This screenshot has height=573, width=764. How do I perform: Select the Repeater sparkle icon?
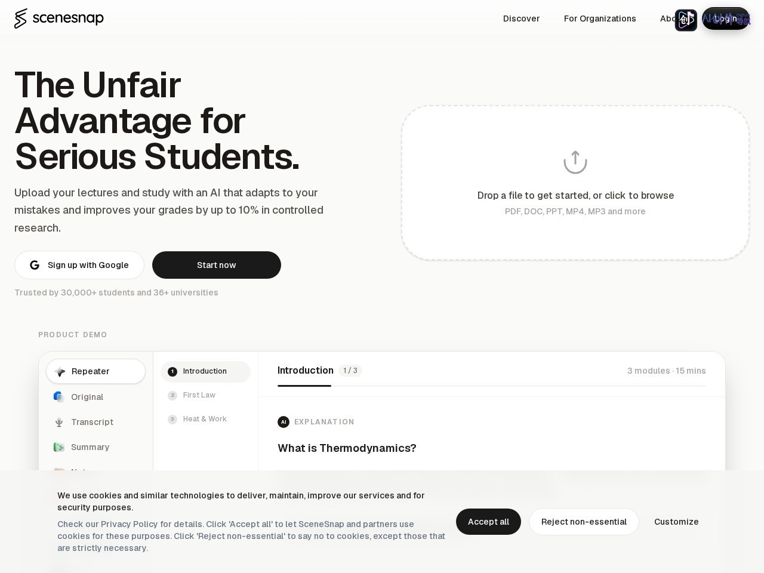pos(60,371)
